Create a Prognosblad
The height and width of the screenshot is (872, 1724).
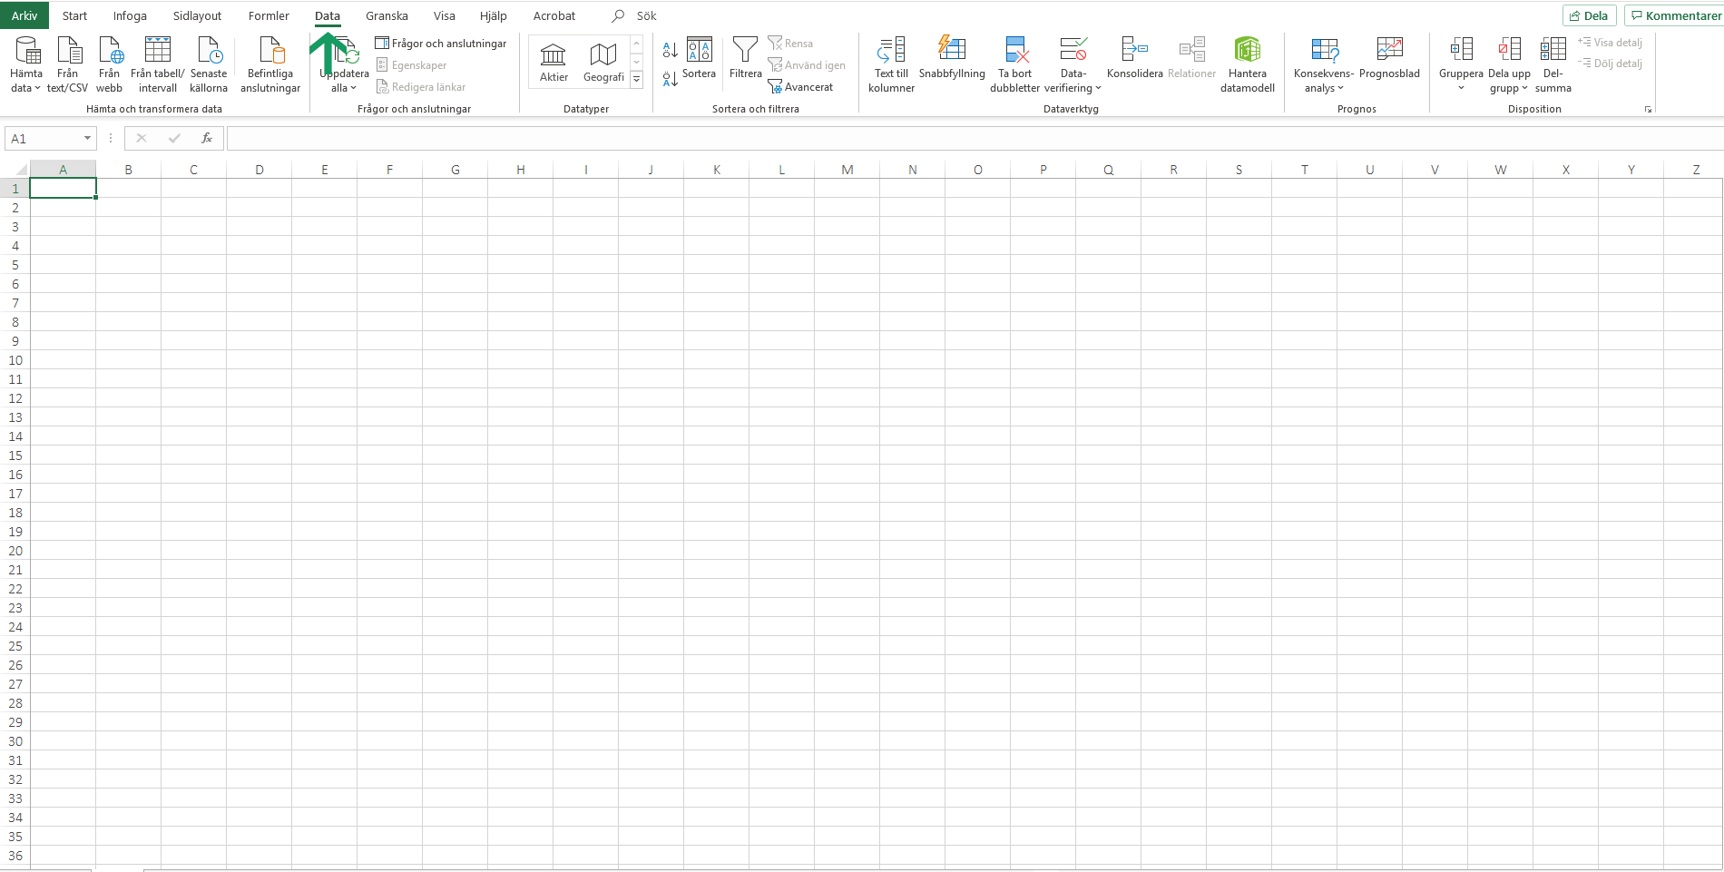[1389, 58]
